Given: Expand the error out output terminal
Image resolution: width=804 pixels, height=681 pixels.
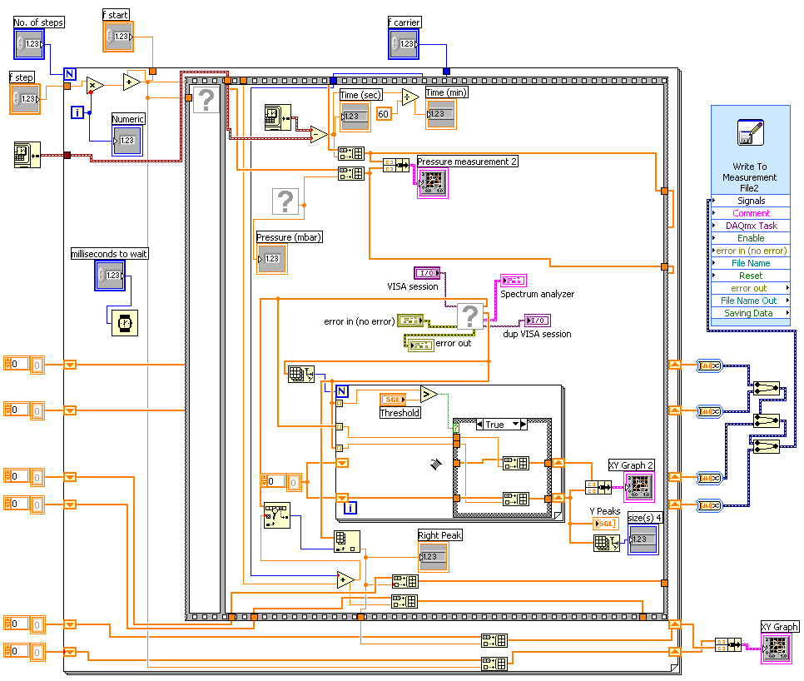Looking at the screenshot, I should point(751,288).
